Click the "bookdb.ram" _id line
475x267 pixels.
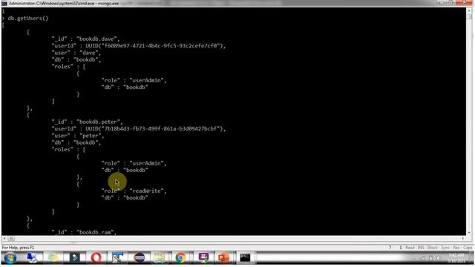click(84, 232)
